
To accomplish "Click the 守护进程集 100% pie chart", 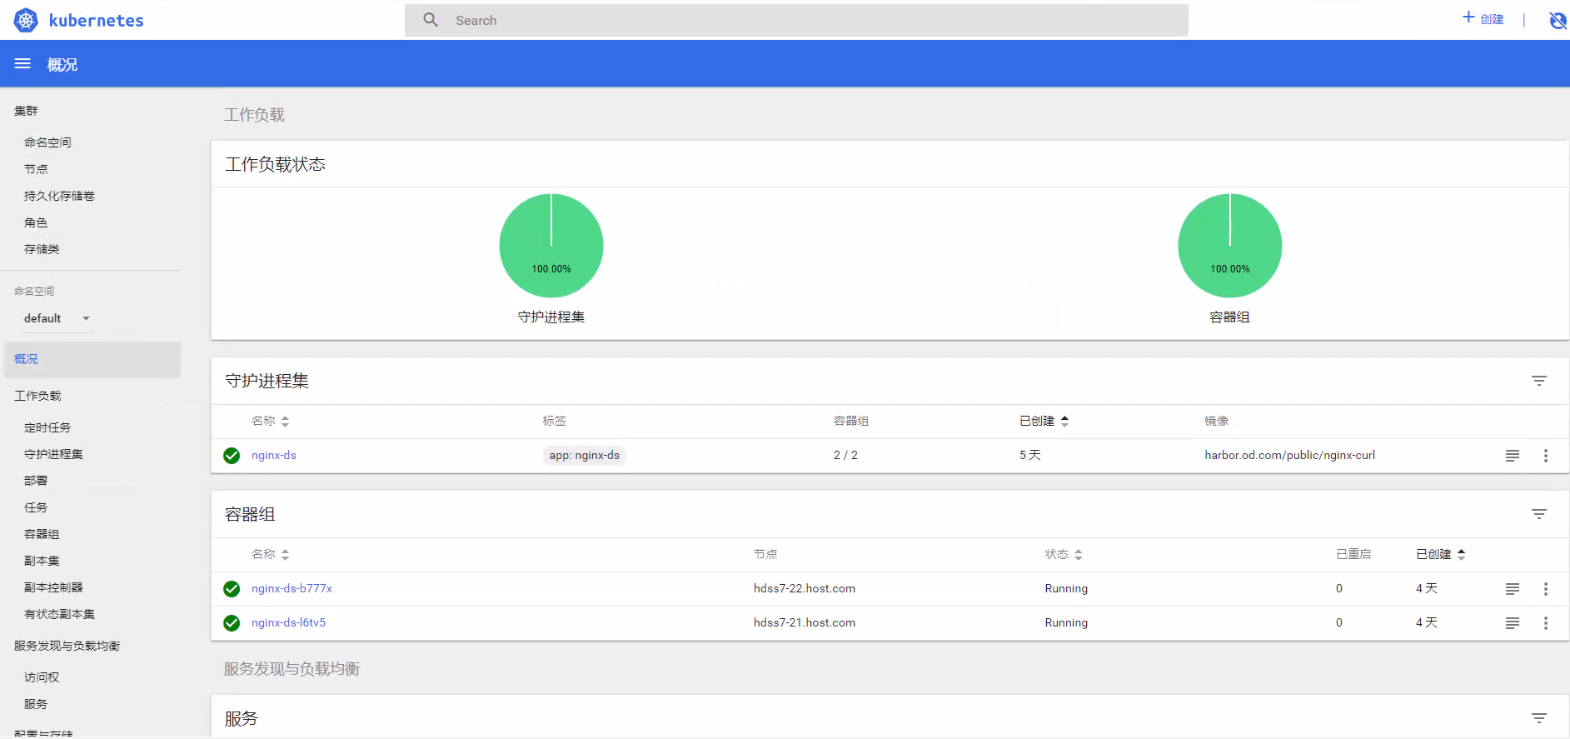I will tap(551, 246).
